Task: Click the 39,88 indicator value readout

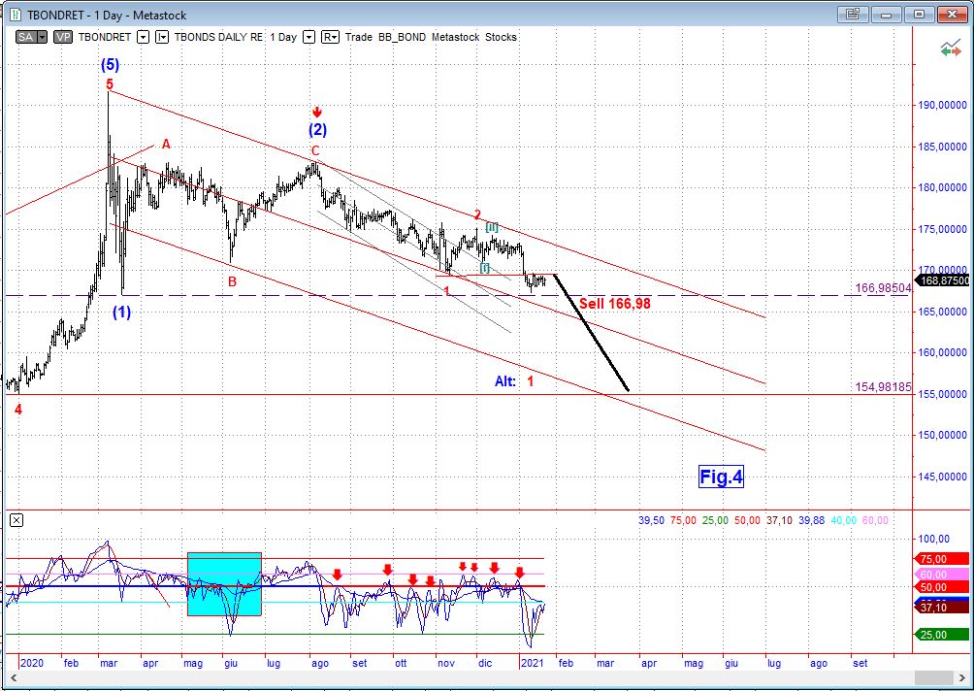Action: (x=812, y=520)
